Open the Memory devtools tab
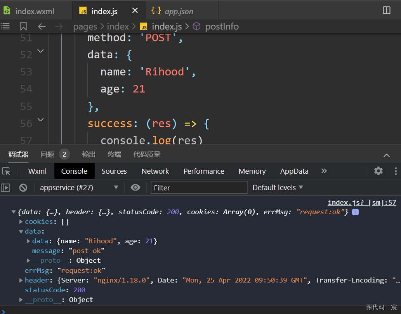 tap(252, 171)
